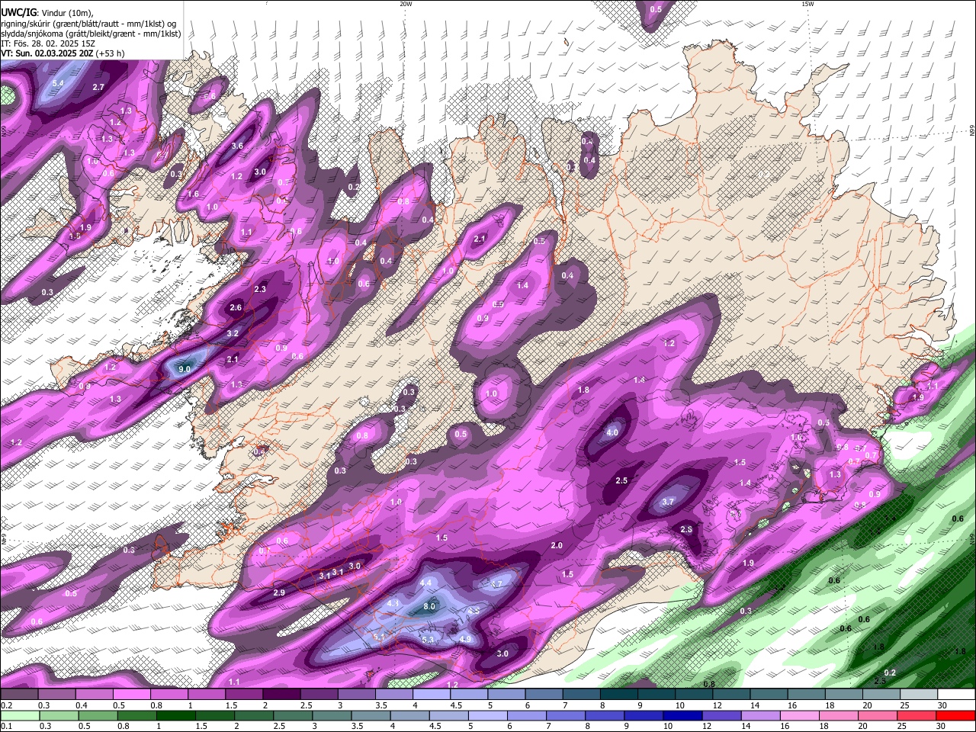Select the 3.6 precipitation value

(x=237, y=146)
